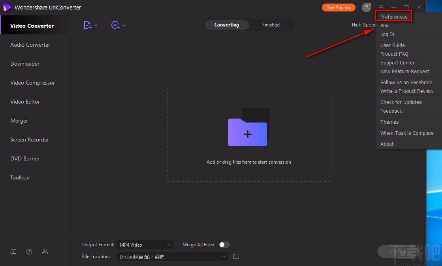
Task: Open the Themes submenu
Action: click(x=389, y=122)
